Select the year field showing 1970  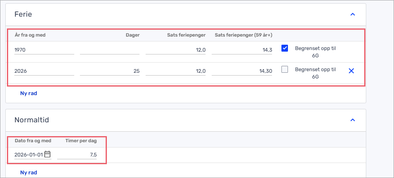click(x=44, y=50)
